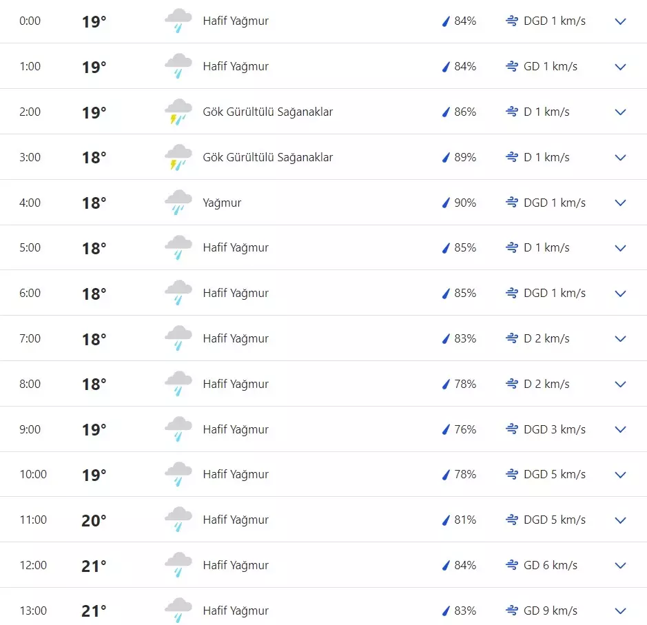
Task: Expand the 4:00 Yağmur row details
Action: click(x=620, y=203)
